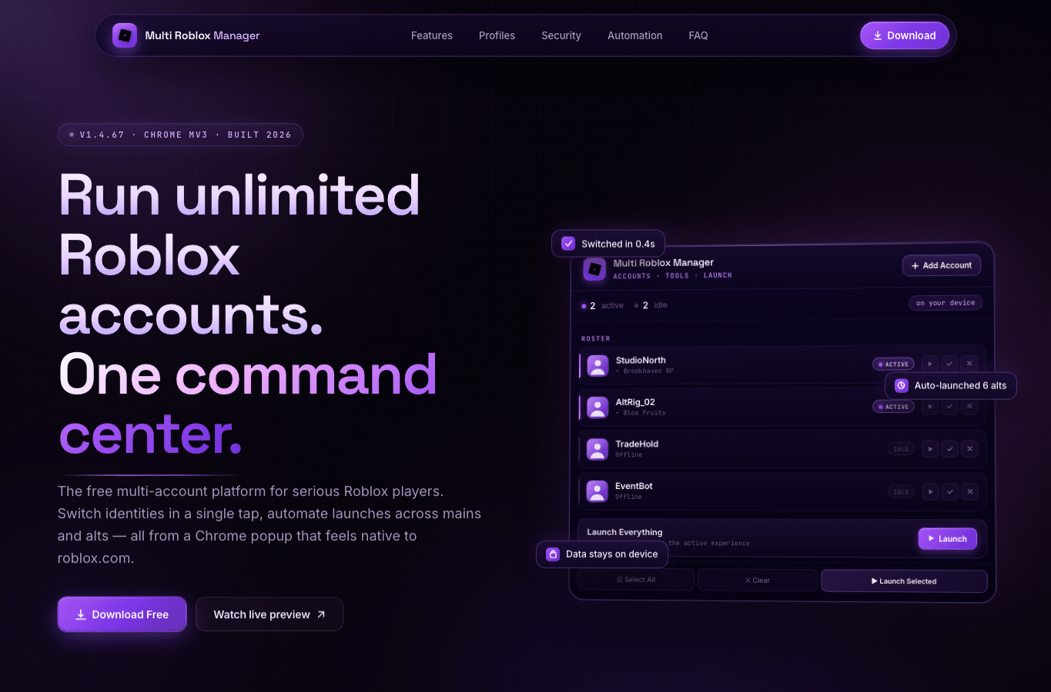
Task: Toggle the Select All checkbox button
Action: point(636,580)
